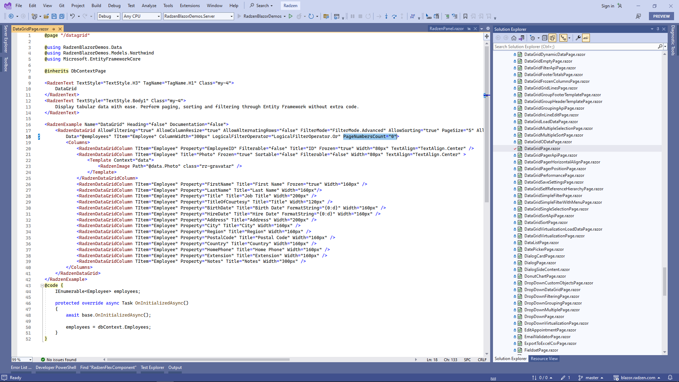Toggle Auto Hide pin on Solution Explorer
The height and width of the screenshot is (382, 679).
(658, 29)
